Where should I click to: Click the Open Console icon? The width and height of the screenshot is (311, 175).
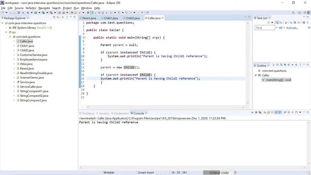pos(296,112)
